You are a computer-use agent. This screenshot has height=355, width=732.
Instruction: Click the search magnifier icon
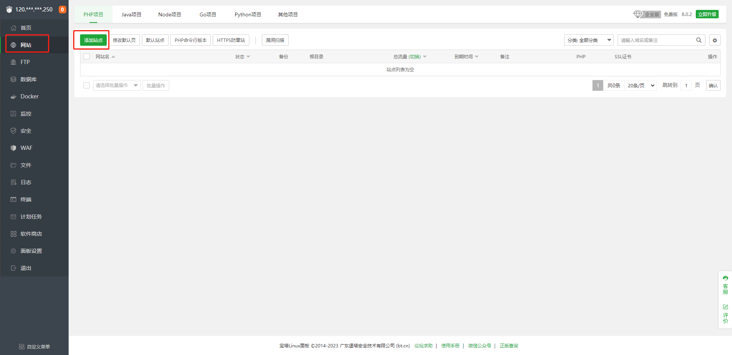point(699,40)
